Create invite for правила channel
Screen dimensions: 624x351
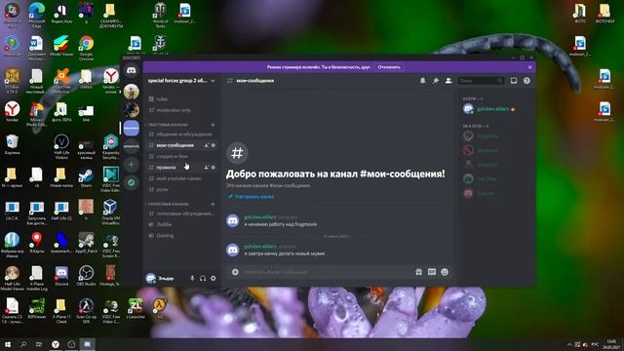(x=206, y=168)
